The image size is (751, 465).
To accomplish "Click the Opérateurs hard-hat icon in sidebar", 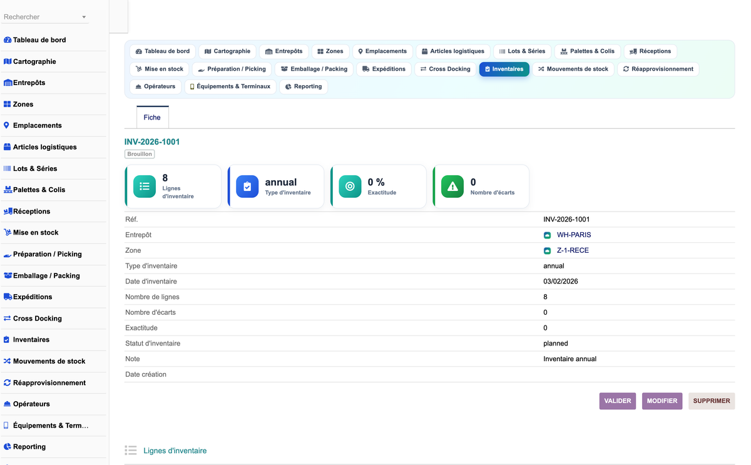I will click(x=8, y=404).
